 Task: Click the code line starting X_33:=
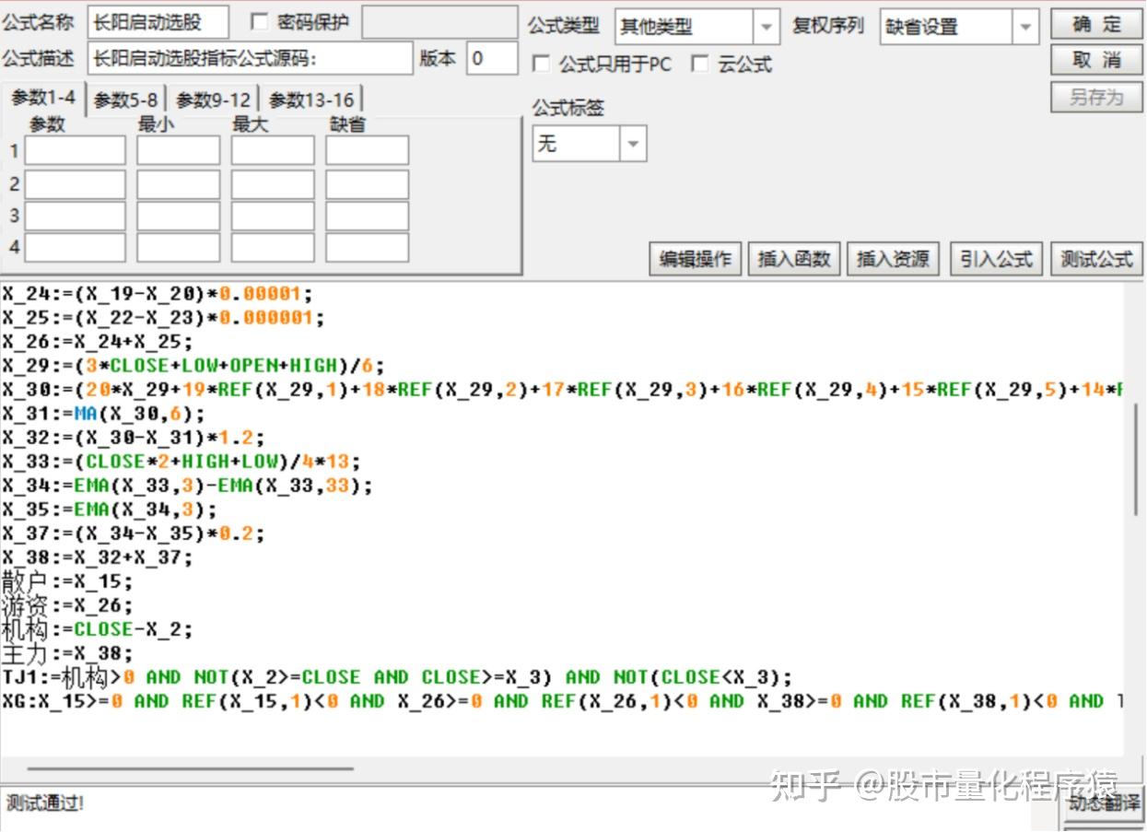pos(181,462)
